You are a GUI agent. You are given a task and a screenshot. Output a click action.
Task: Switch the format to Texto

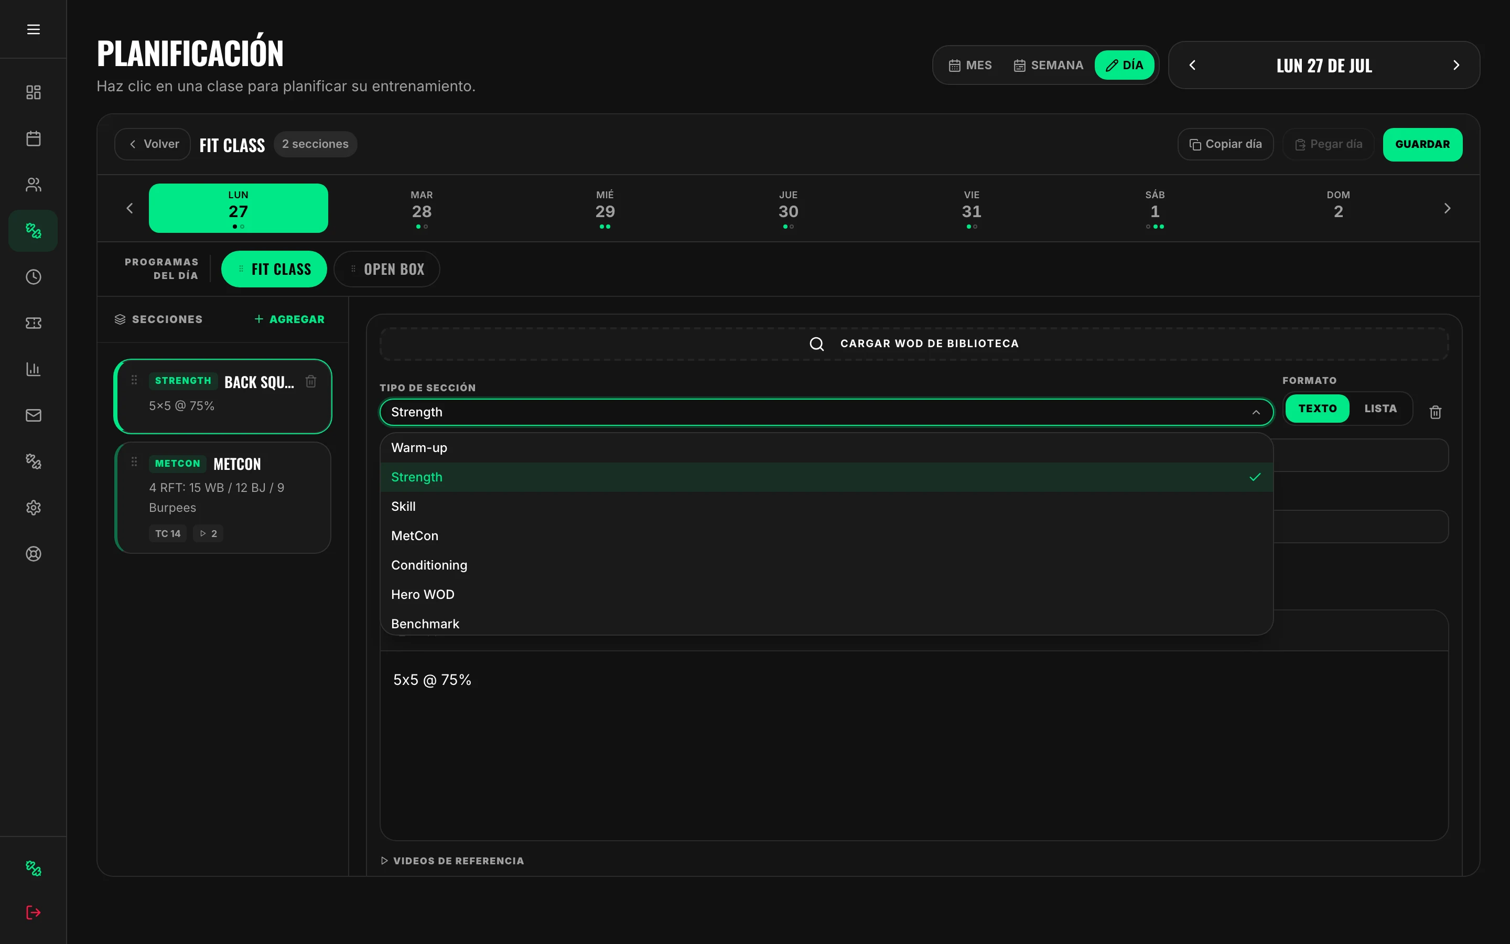coord(1317,409)
